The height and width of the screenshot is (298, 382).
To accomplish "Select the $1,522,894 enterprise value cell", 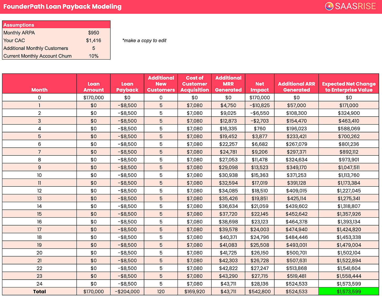I will tap(349, 260).
